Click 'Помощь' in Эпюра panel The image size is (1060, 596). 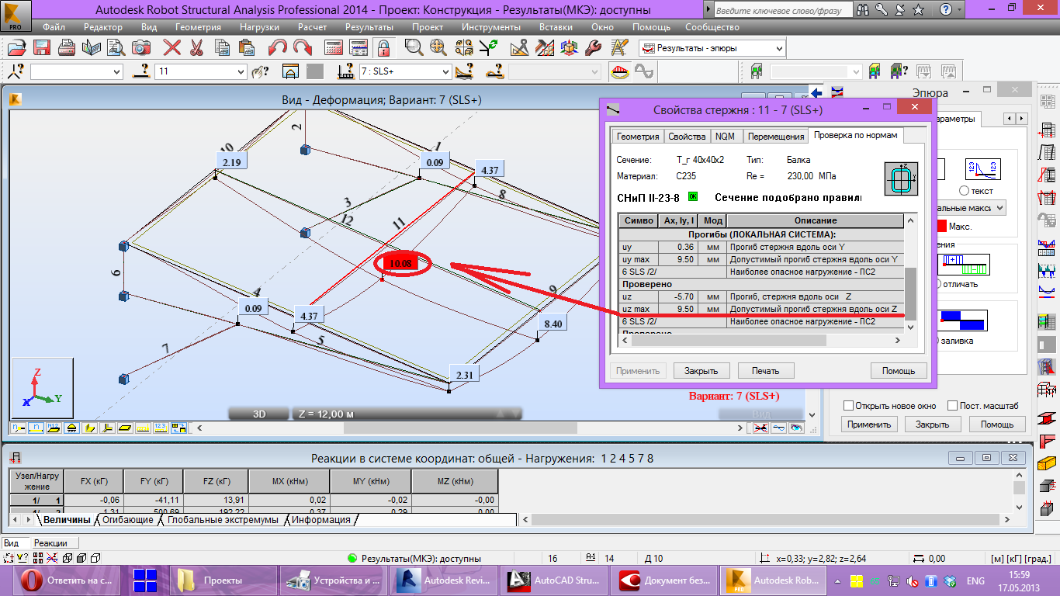997,424
